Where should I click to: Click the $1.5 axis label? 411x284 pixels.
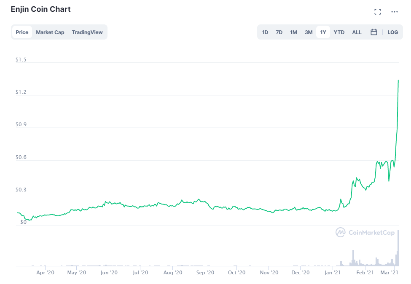pos(21,60)
